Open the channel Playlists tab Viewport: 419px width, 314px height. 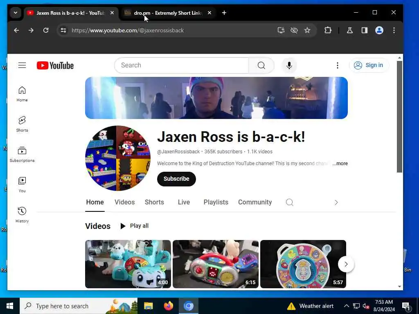[216, 202]
